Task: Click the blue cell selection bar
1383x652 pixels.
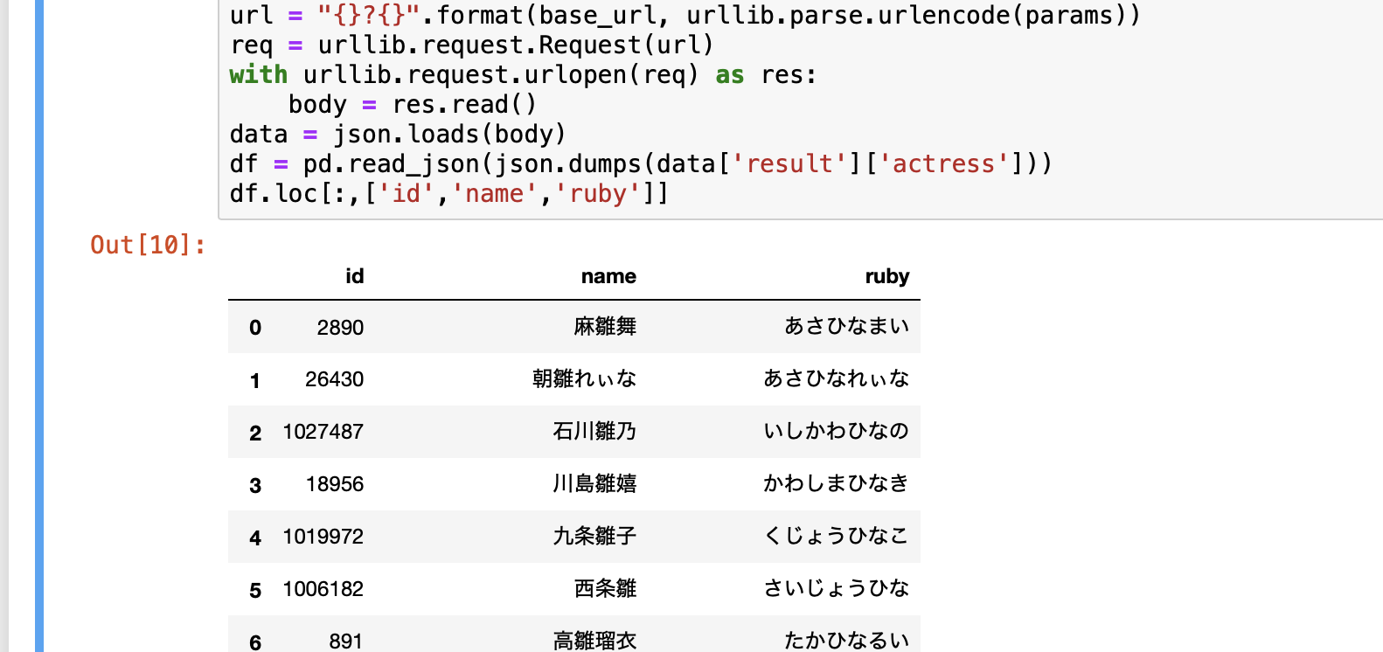Action: pyautogui.click(x=39, y=326)
